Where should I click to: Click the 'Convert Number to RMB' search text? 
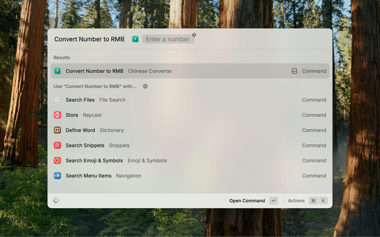tap(89, 39)
